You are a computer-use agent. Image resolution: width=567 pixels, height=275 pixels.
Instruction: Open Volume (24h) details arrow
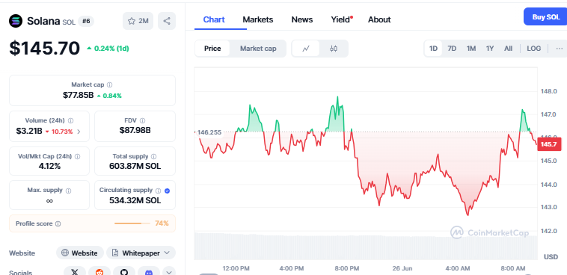point(79,132)
